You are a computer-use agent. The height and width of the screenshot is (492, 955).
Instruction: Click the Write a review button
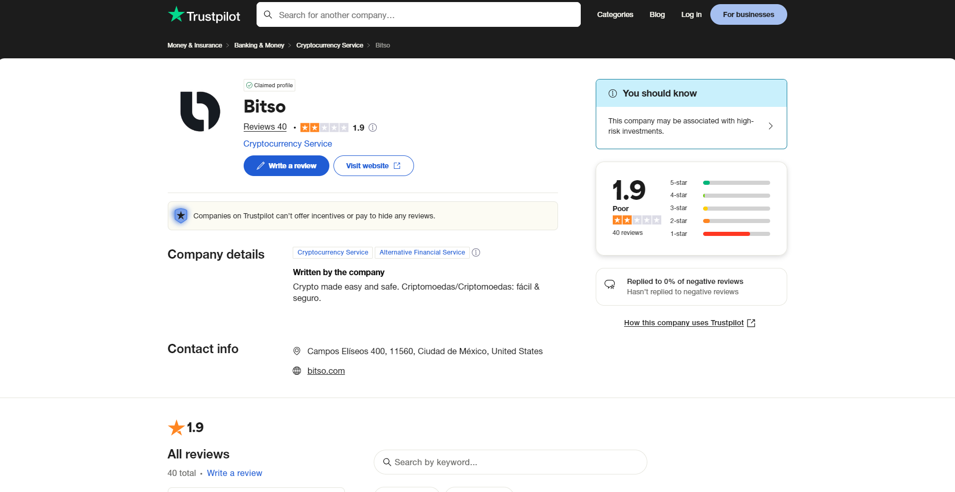pyautogui.click(x=286, y=166)
